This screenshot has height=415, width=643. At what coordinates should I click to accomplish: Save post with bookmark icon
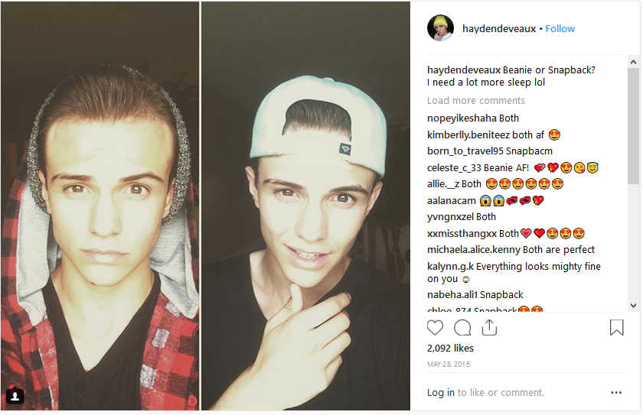[x=616, y=328]
